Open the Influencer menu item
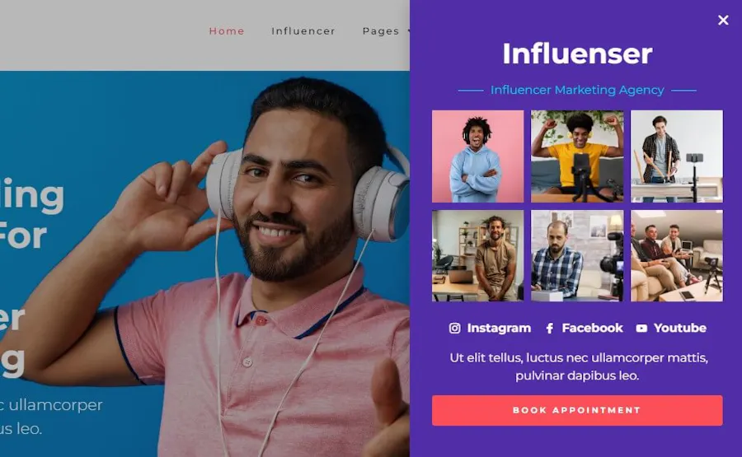742x457 pixels. coord(303,31)
